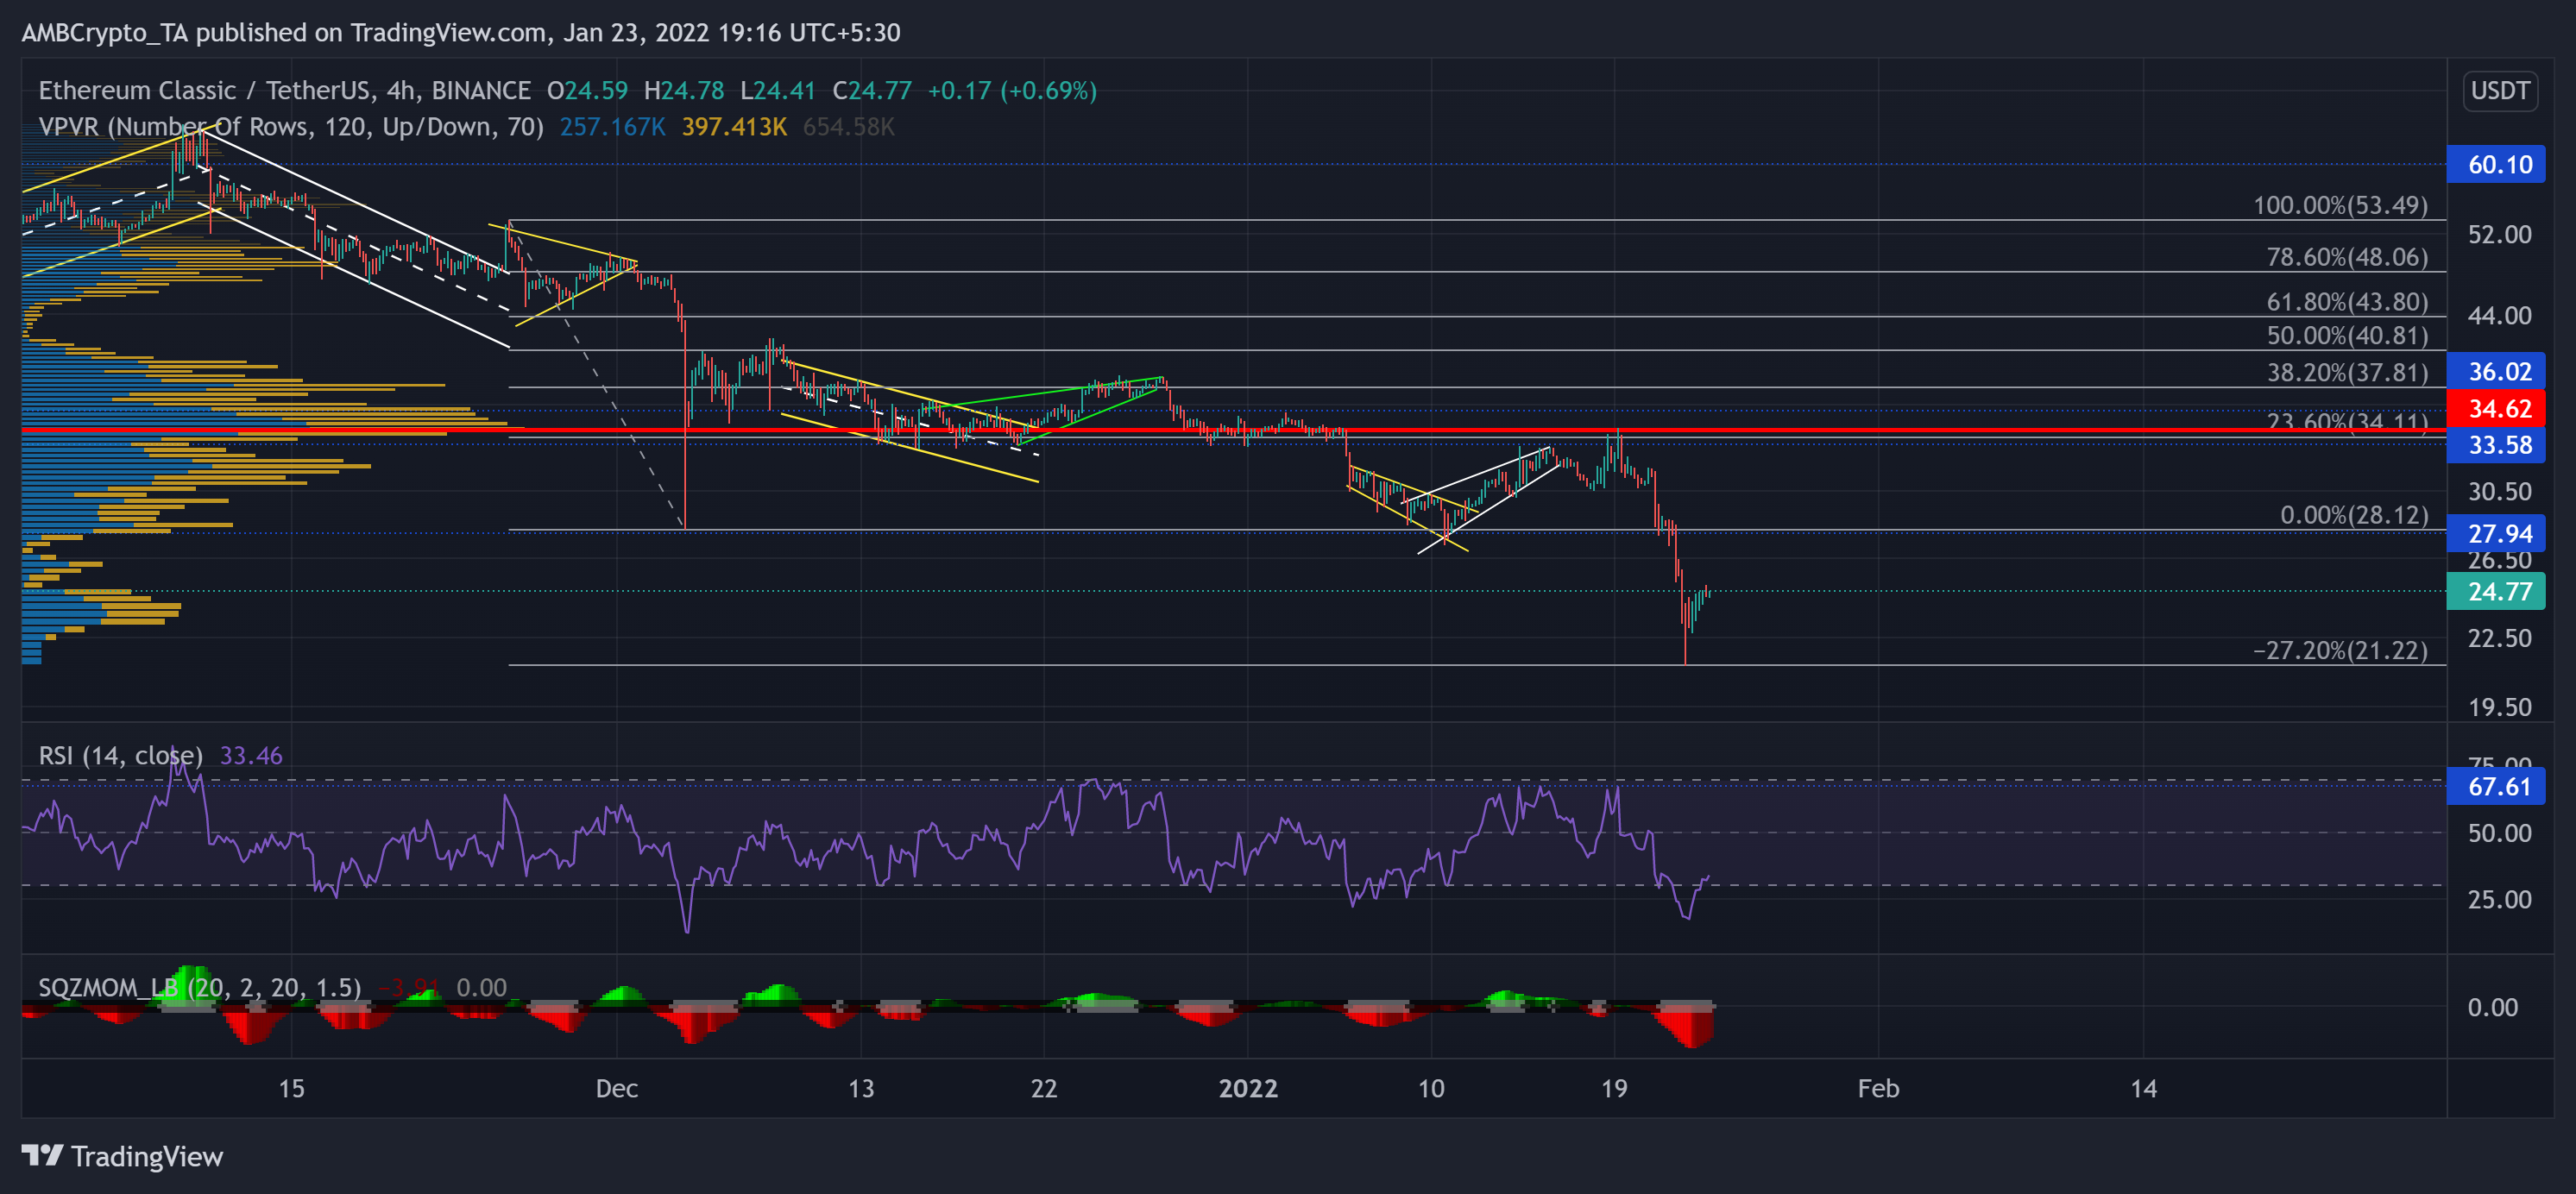Click the RSI (14, close) indicator label
The width and height of the screenshot is (2576, 1194).
click(120, 756)
